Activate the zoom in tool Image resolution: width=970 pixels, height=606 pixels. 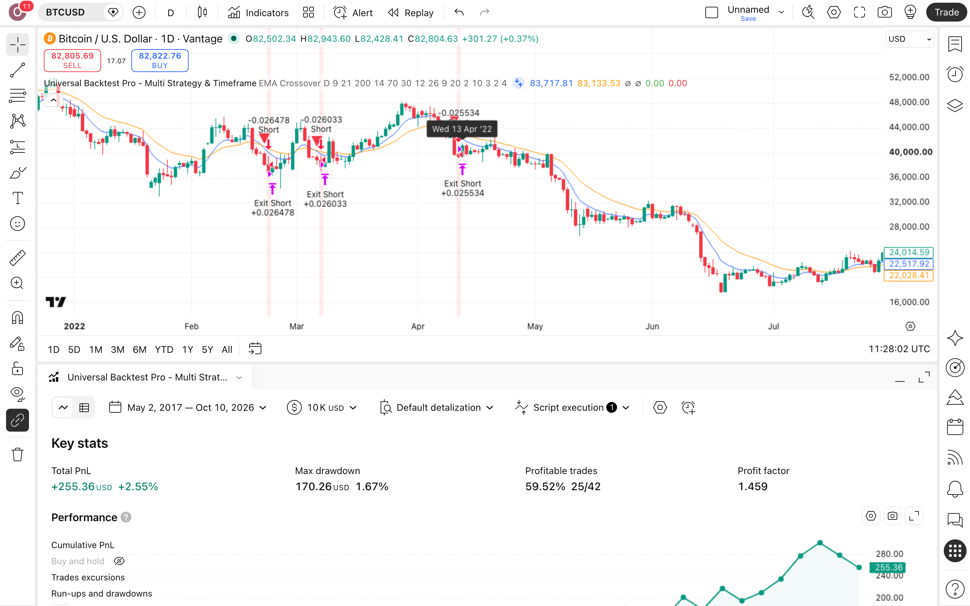tap(18, 283)
